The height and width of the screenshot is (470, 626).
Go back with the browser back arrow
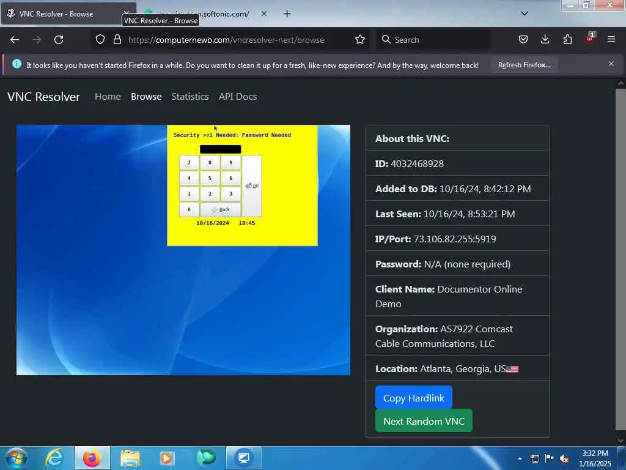(x=15, y=40)
